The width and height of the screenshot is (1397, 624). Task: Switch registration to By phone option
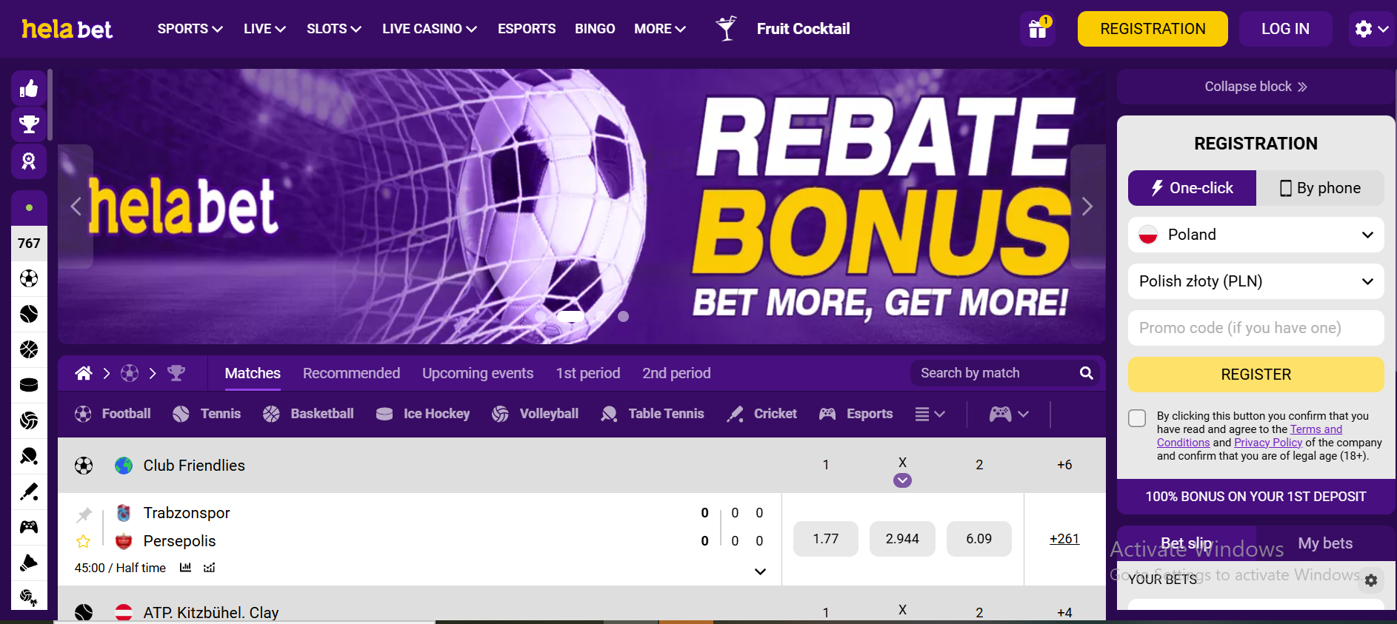(1320, 188)
